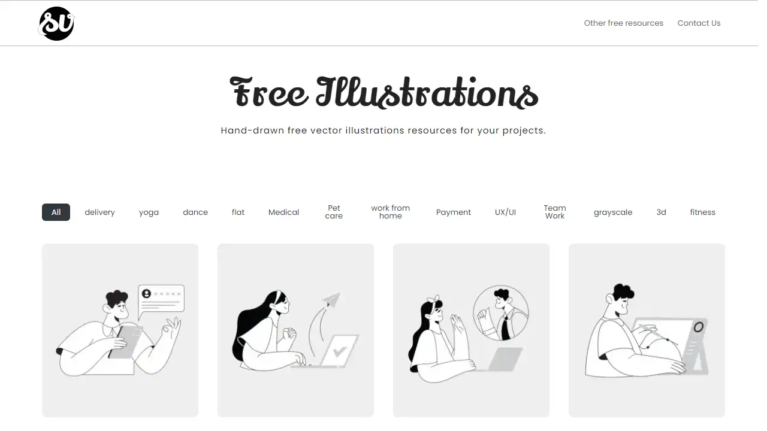Choose the dance filter
Image resolution: width=767 pixels, height=431 pixels.
coord(195,212)
